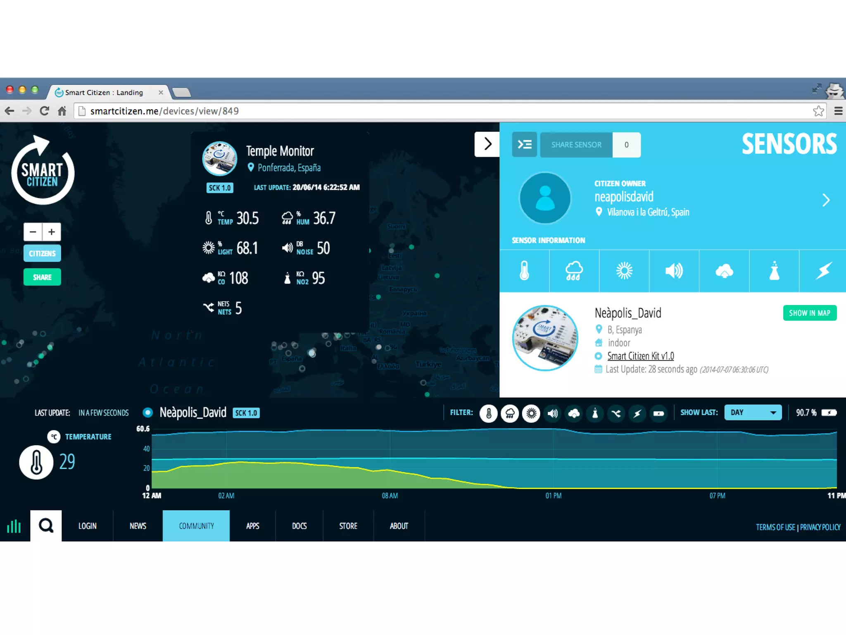The height and width of the screenshot is (635, 846).
Task: Go to the Docs menu item
Action: [x=299, y=526]
